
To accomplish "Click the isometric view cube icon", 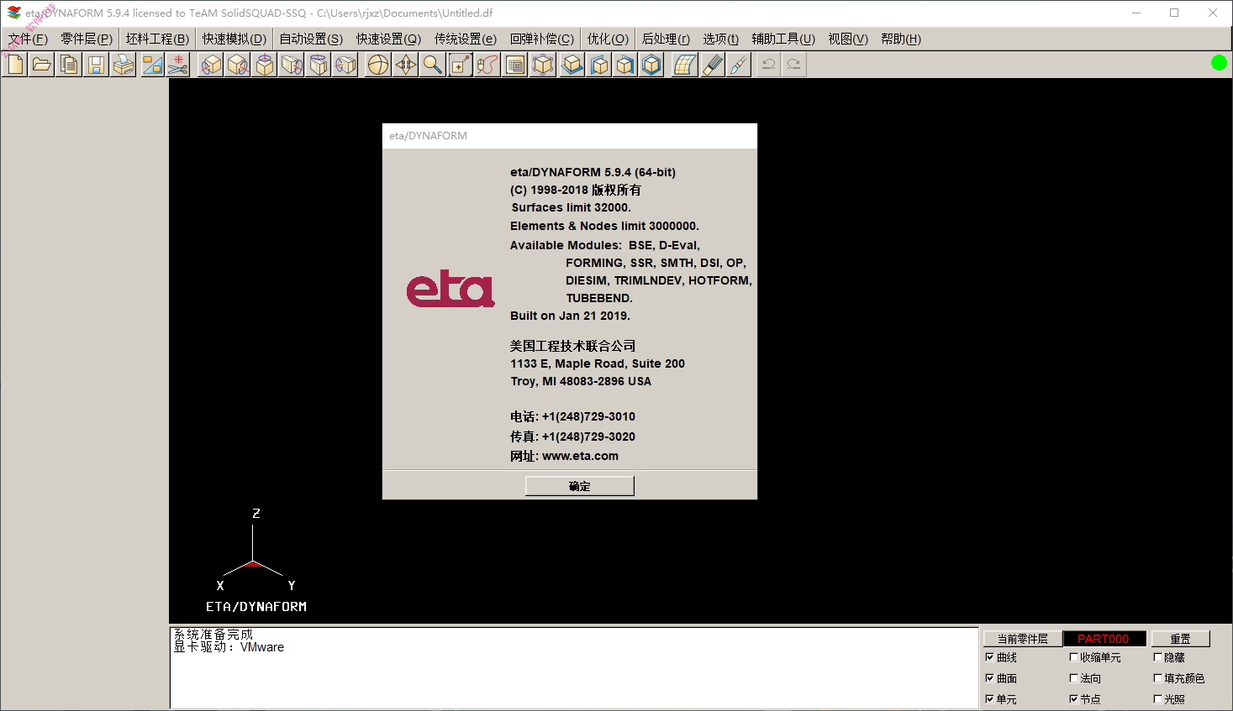I will tap(544, 65).
